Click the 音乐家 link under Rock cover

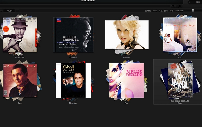tap(178, 101)
